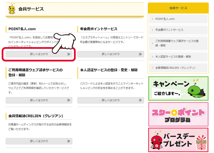Click the yellow mascot icon beside 会員サービス heading
Viewport: 214px width, 153px height.
12,9
